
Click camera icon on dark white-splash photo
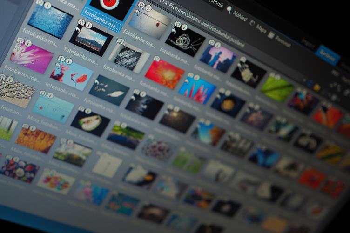[x=136, y=92]
